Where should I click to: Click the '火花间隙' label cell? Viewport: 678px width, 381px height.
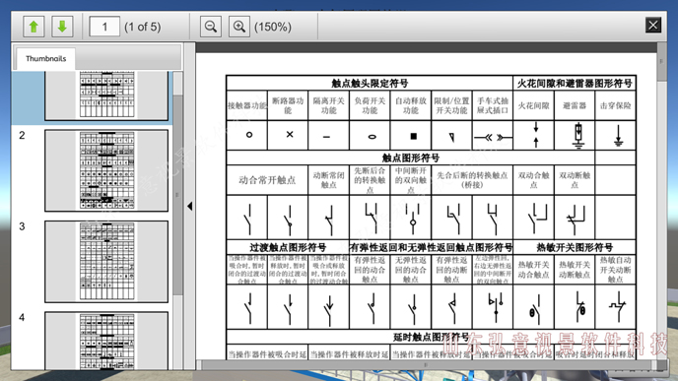coord(533,105)
